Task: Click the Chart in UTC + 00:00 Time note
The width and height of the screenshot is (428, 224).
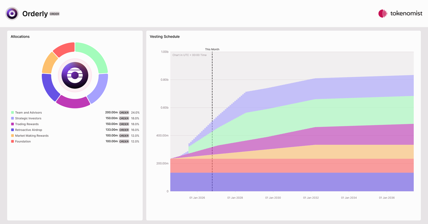Action: [189, 55]
